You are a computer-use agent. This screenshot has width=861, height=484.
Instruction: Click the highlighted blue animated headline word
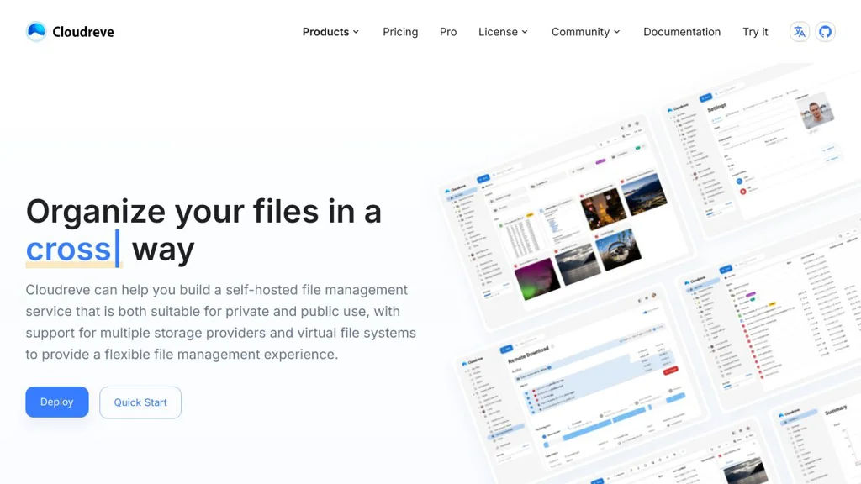click(68, 250)
